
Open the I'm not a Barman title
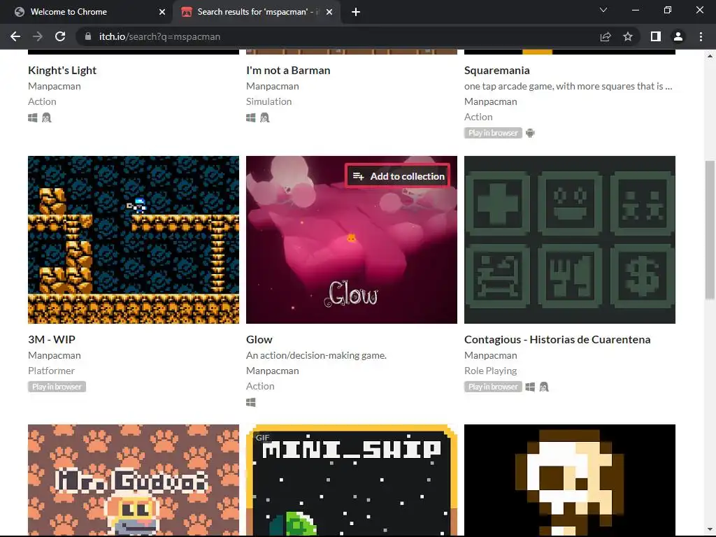coord(288,71)
